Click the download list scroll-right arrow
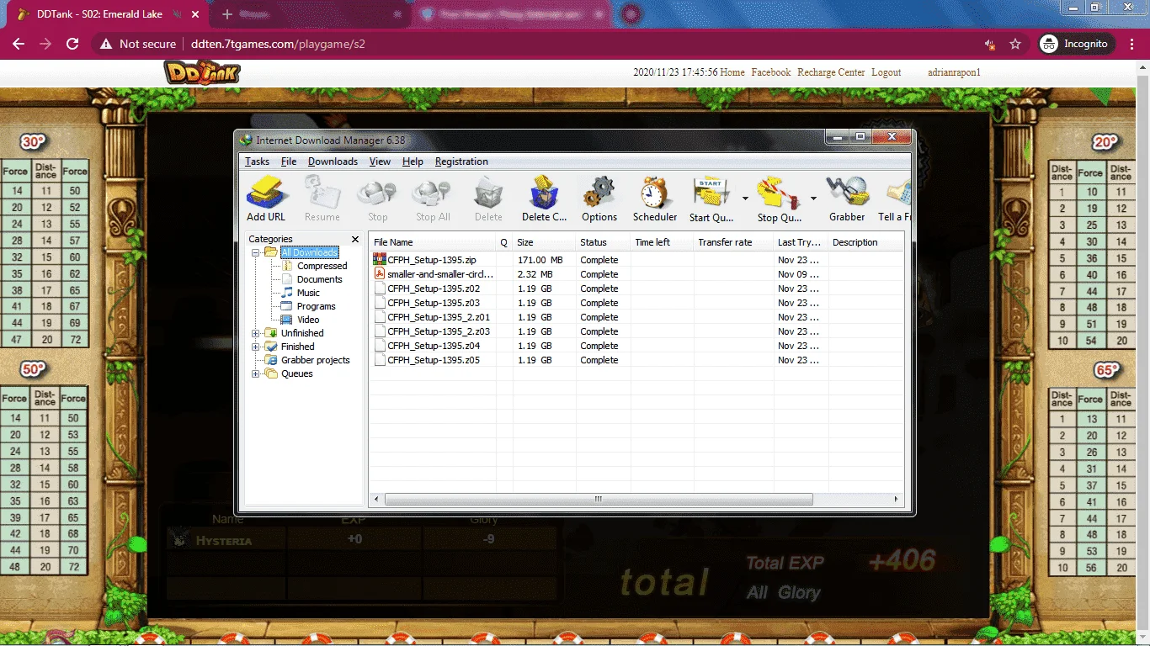 (x=897, y=499)
